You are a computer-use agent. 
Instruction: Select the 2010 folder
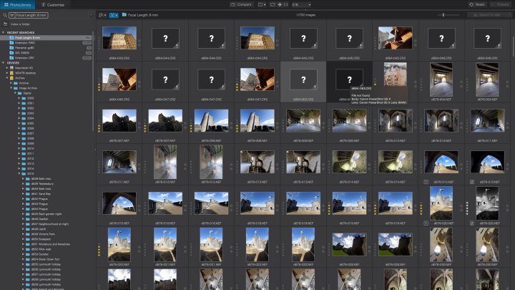click(x=31, y=148)
